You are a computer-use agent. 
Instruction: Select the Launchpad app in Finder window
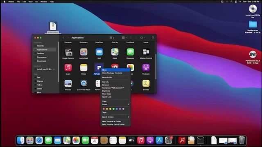[84, 52]
